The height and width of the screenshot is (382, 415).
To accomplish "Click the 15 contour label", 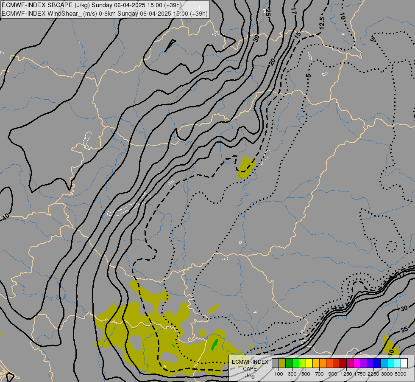I will coord(298,34).
